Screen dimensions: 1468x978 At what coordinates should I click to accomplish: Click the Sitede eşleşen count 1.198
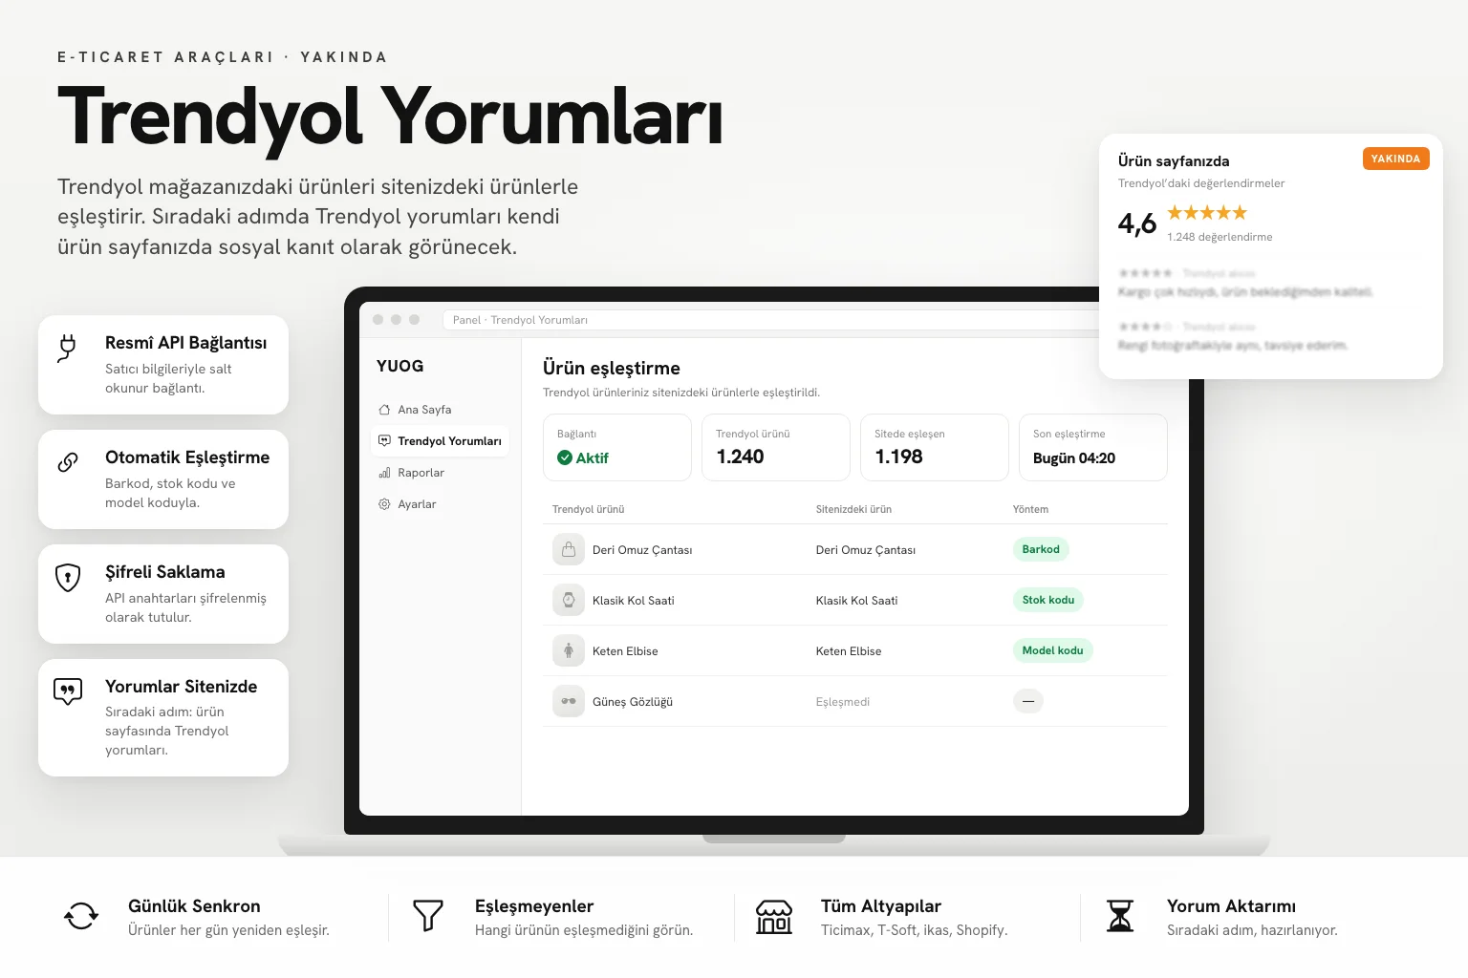[899, 457]
